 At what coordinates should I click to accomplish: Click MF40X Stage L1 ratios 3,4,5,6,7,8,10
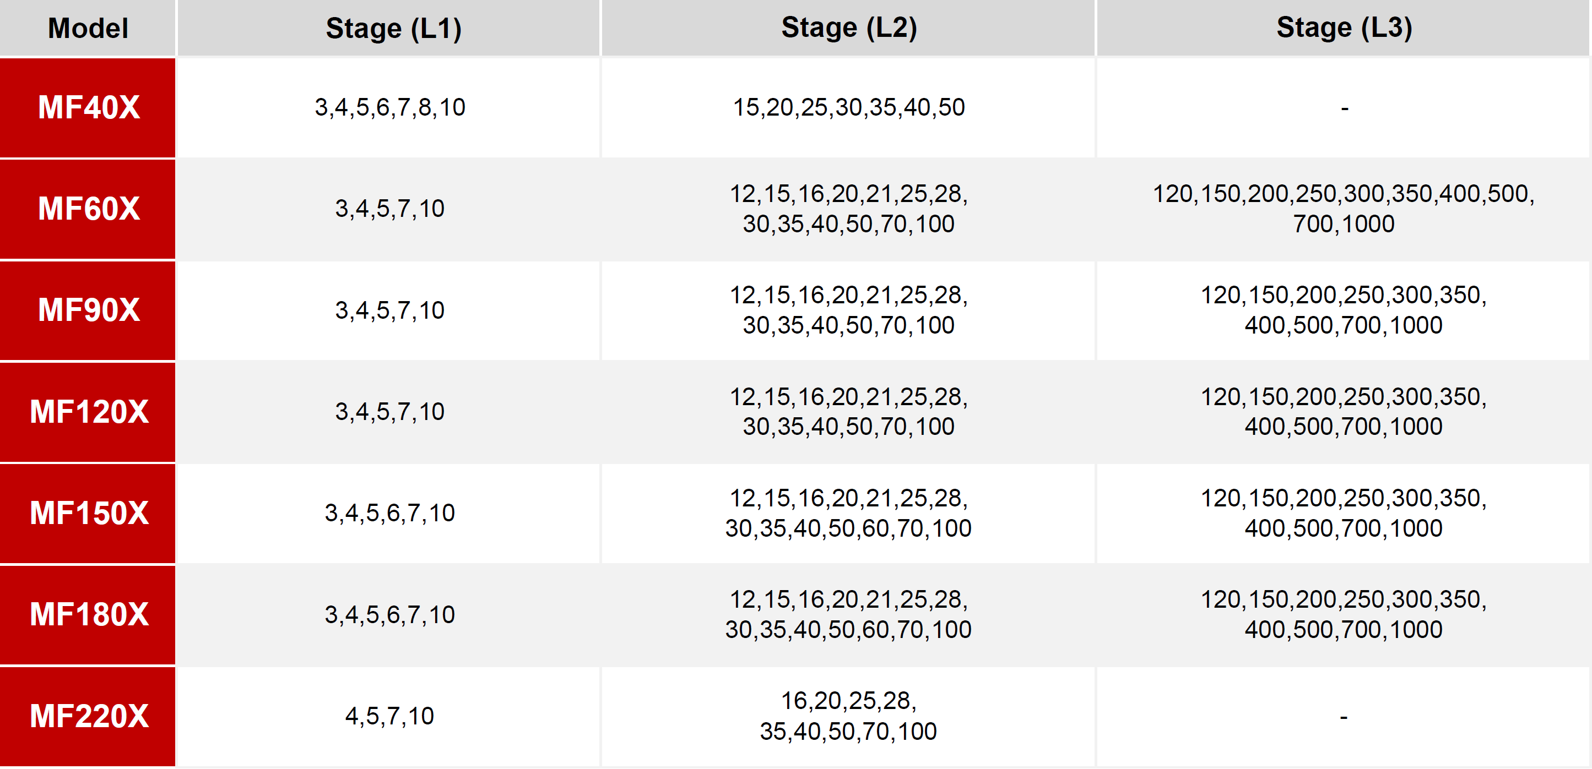(x=390, y=107)
